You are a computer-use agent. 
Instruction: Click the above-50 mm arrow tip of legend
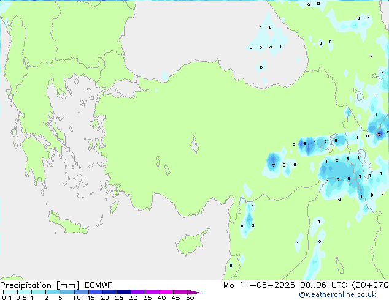(194, 292)
